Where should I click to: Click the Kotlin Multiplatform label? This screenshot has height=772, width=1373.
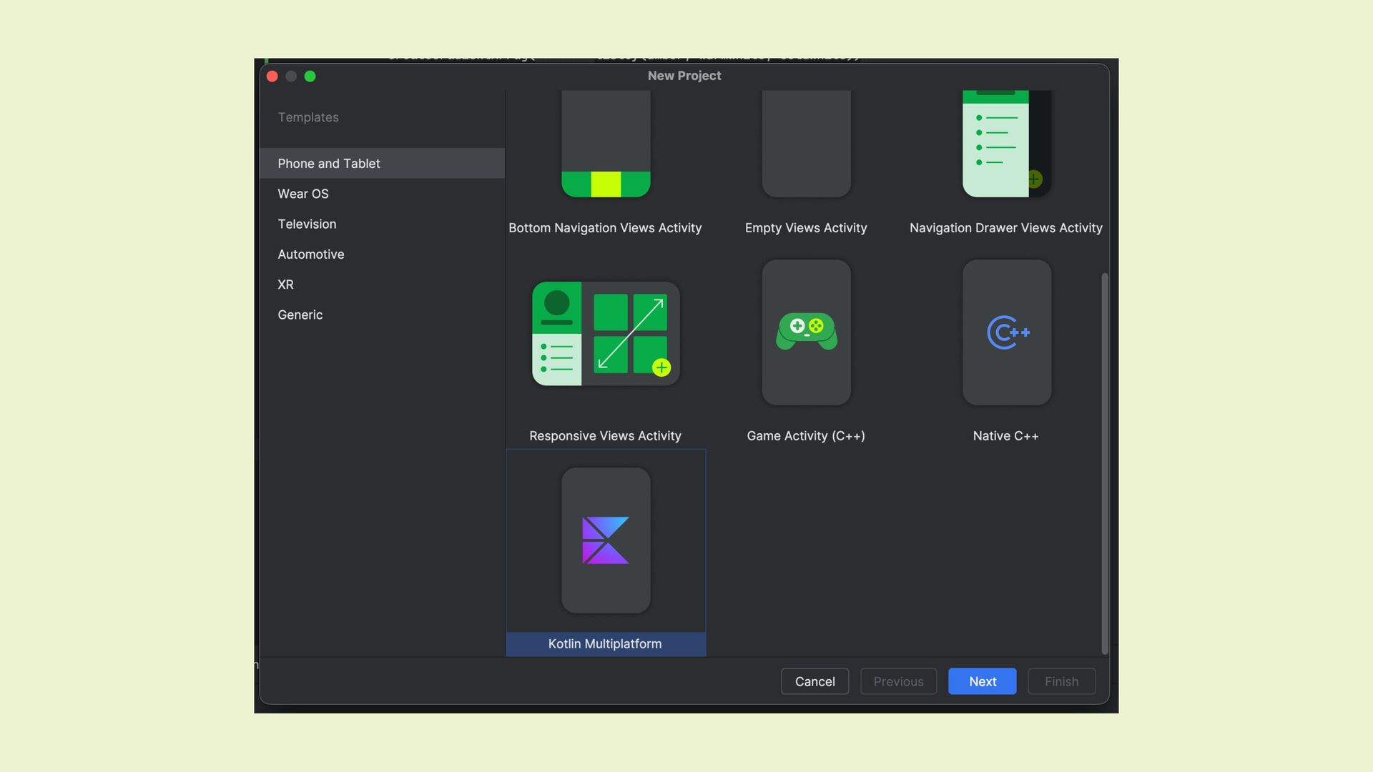tap(605, 644)
